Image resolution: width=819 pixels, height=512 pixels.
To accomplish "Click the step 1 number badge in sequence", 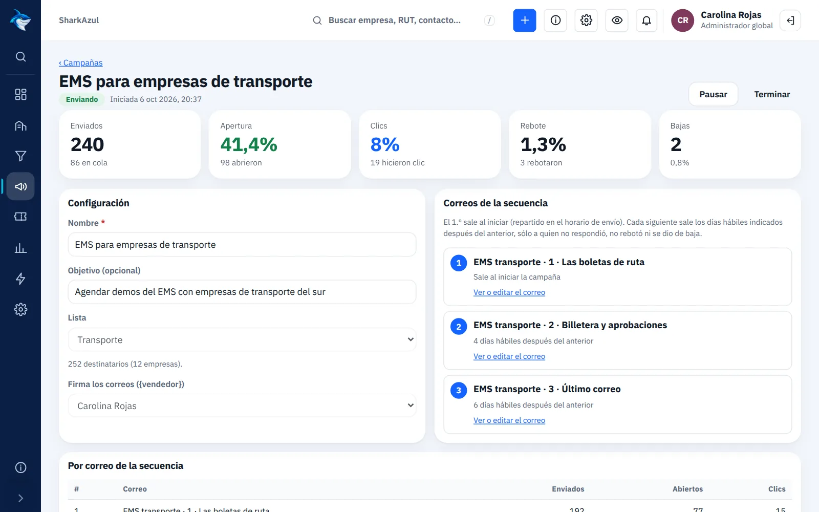I will tap(459, 263).
